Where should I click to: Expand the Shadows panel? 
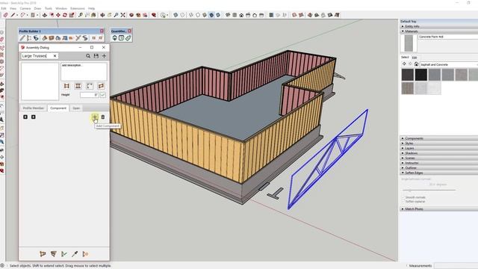coord(439,153)
